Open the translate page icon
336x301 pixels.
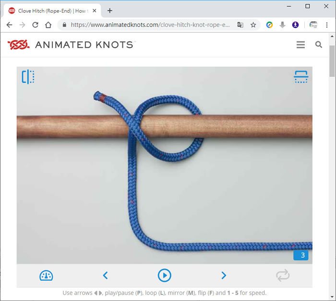[240, 25]
